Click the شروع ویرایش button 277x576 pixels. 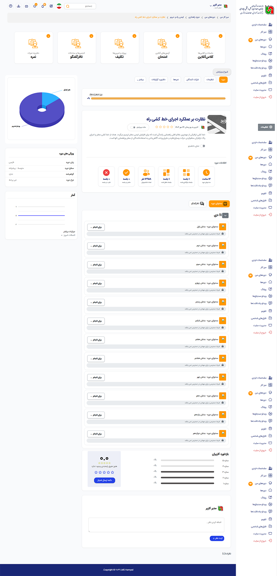pyautogui.click(x=222, y=72)
